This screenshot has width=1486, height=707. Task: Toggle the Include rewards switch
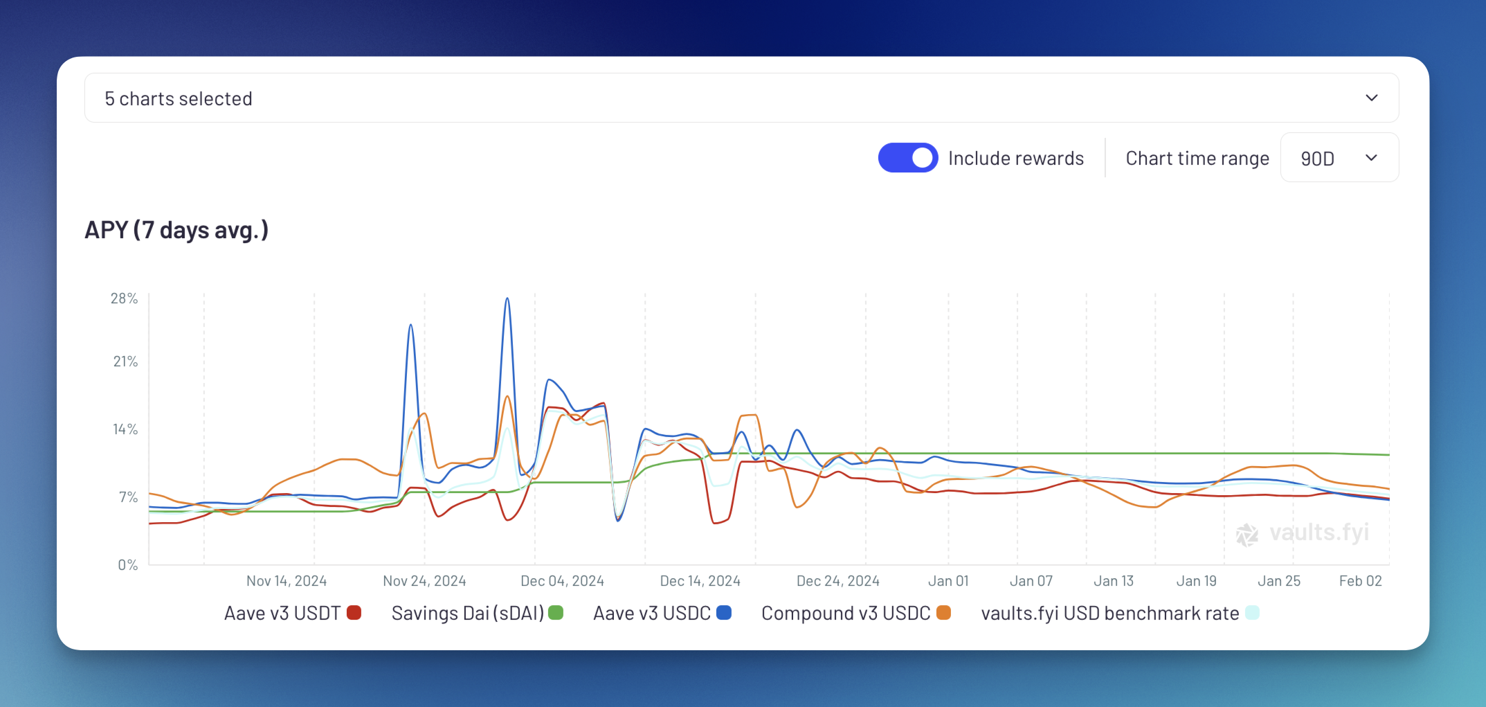907,158
